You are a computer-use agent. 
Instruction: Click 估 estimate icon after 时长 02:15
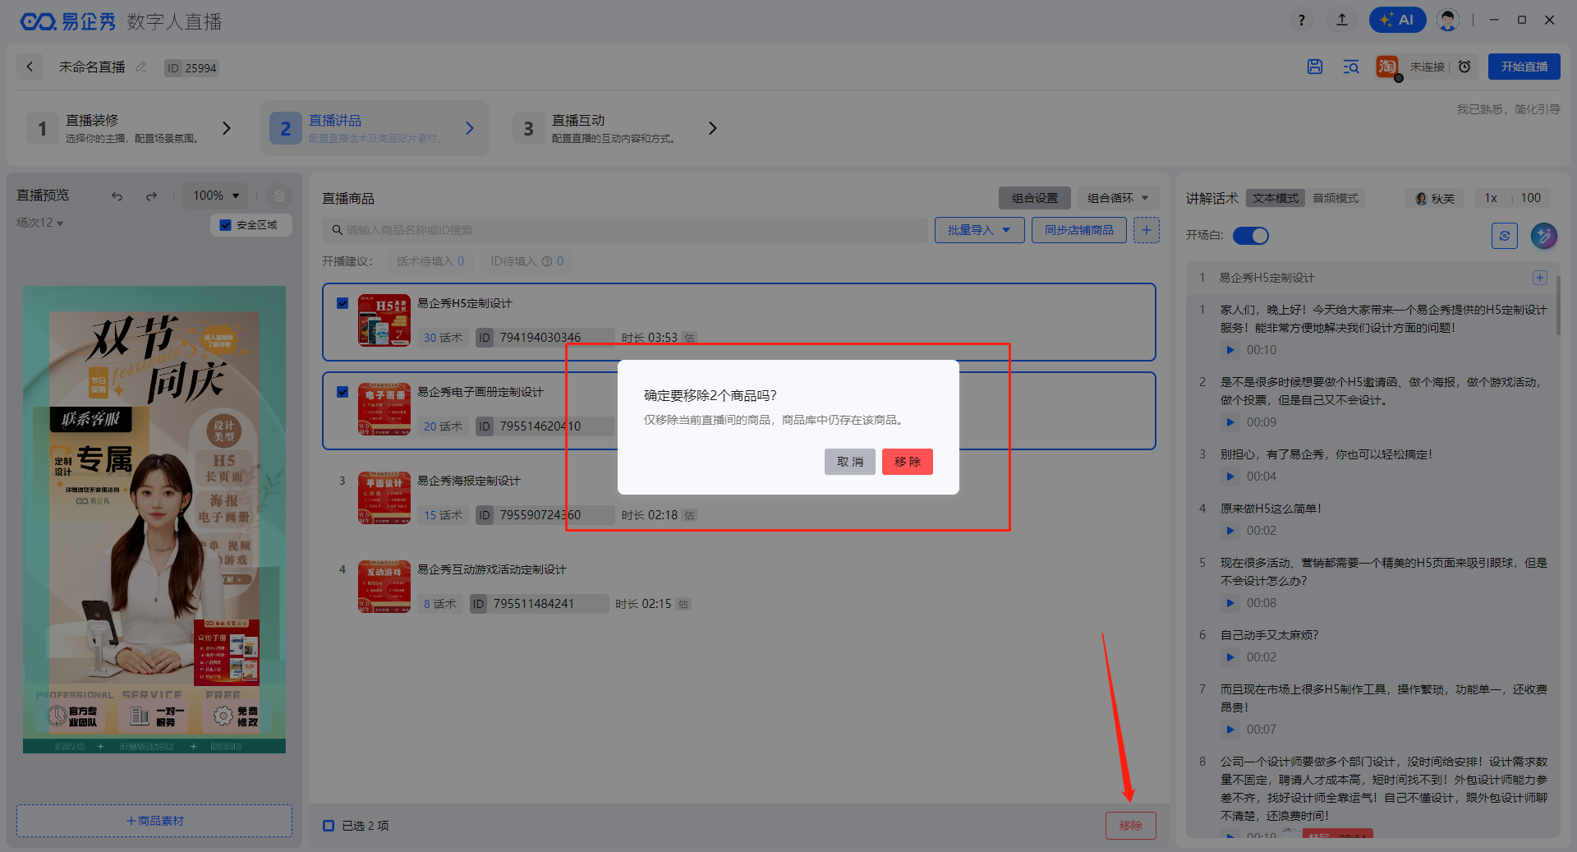tap(683, 604)
